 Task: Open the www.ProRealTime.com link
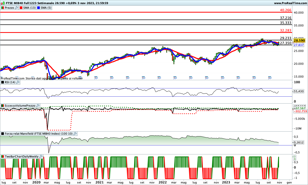[290, 3]
